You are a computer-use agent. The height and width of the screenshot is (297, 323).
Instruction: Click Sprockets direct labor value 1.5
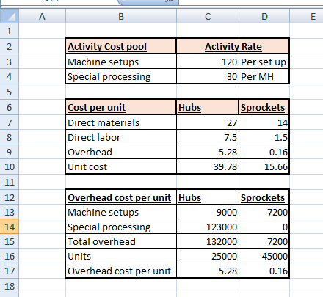tap(264, 137)
